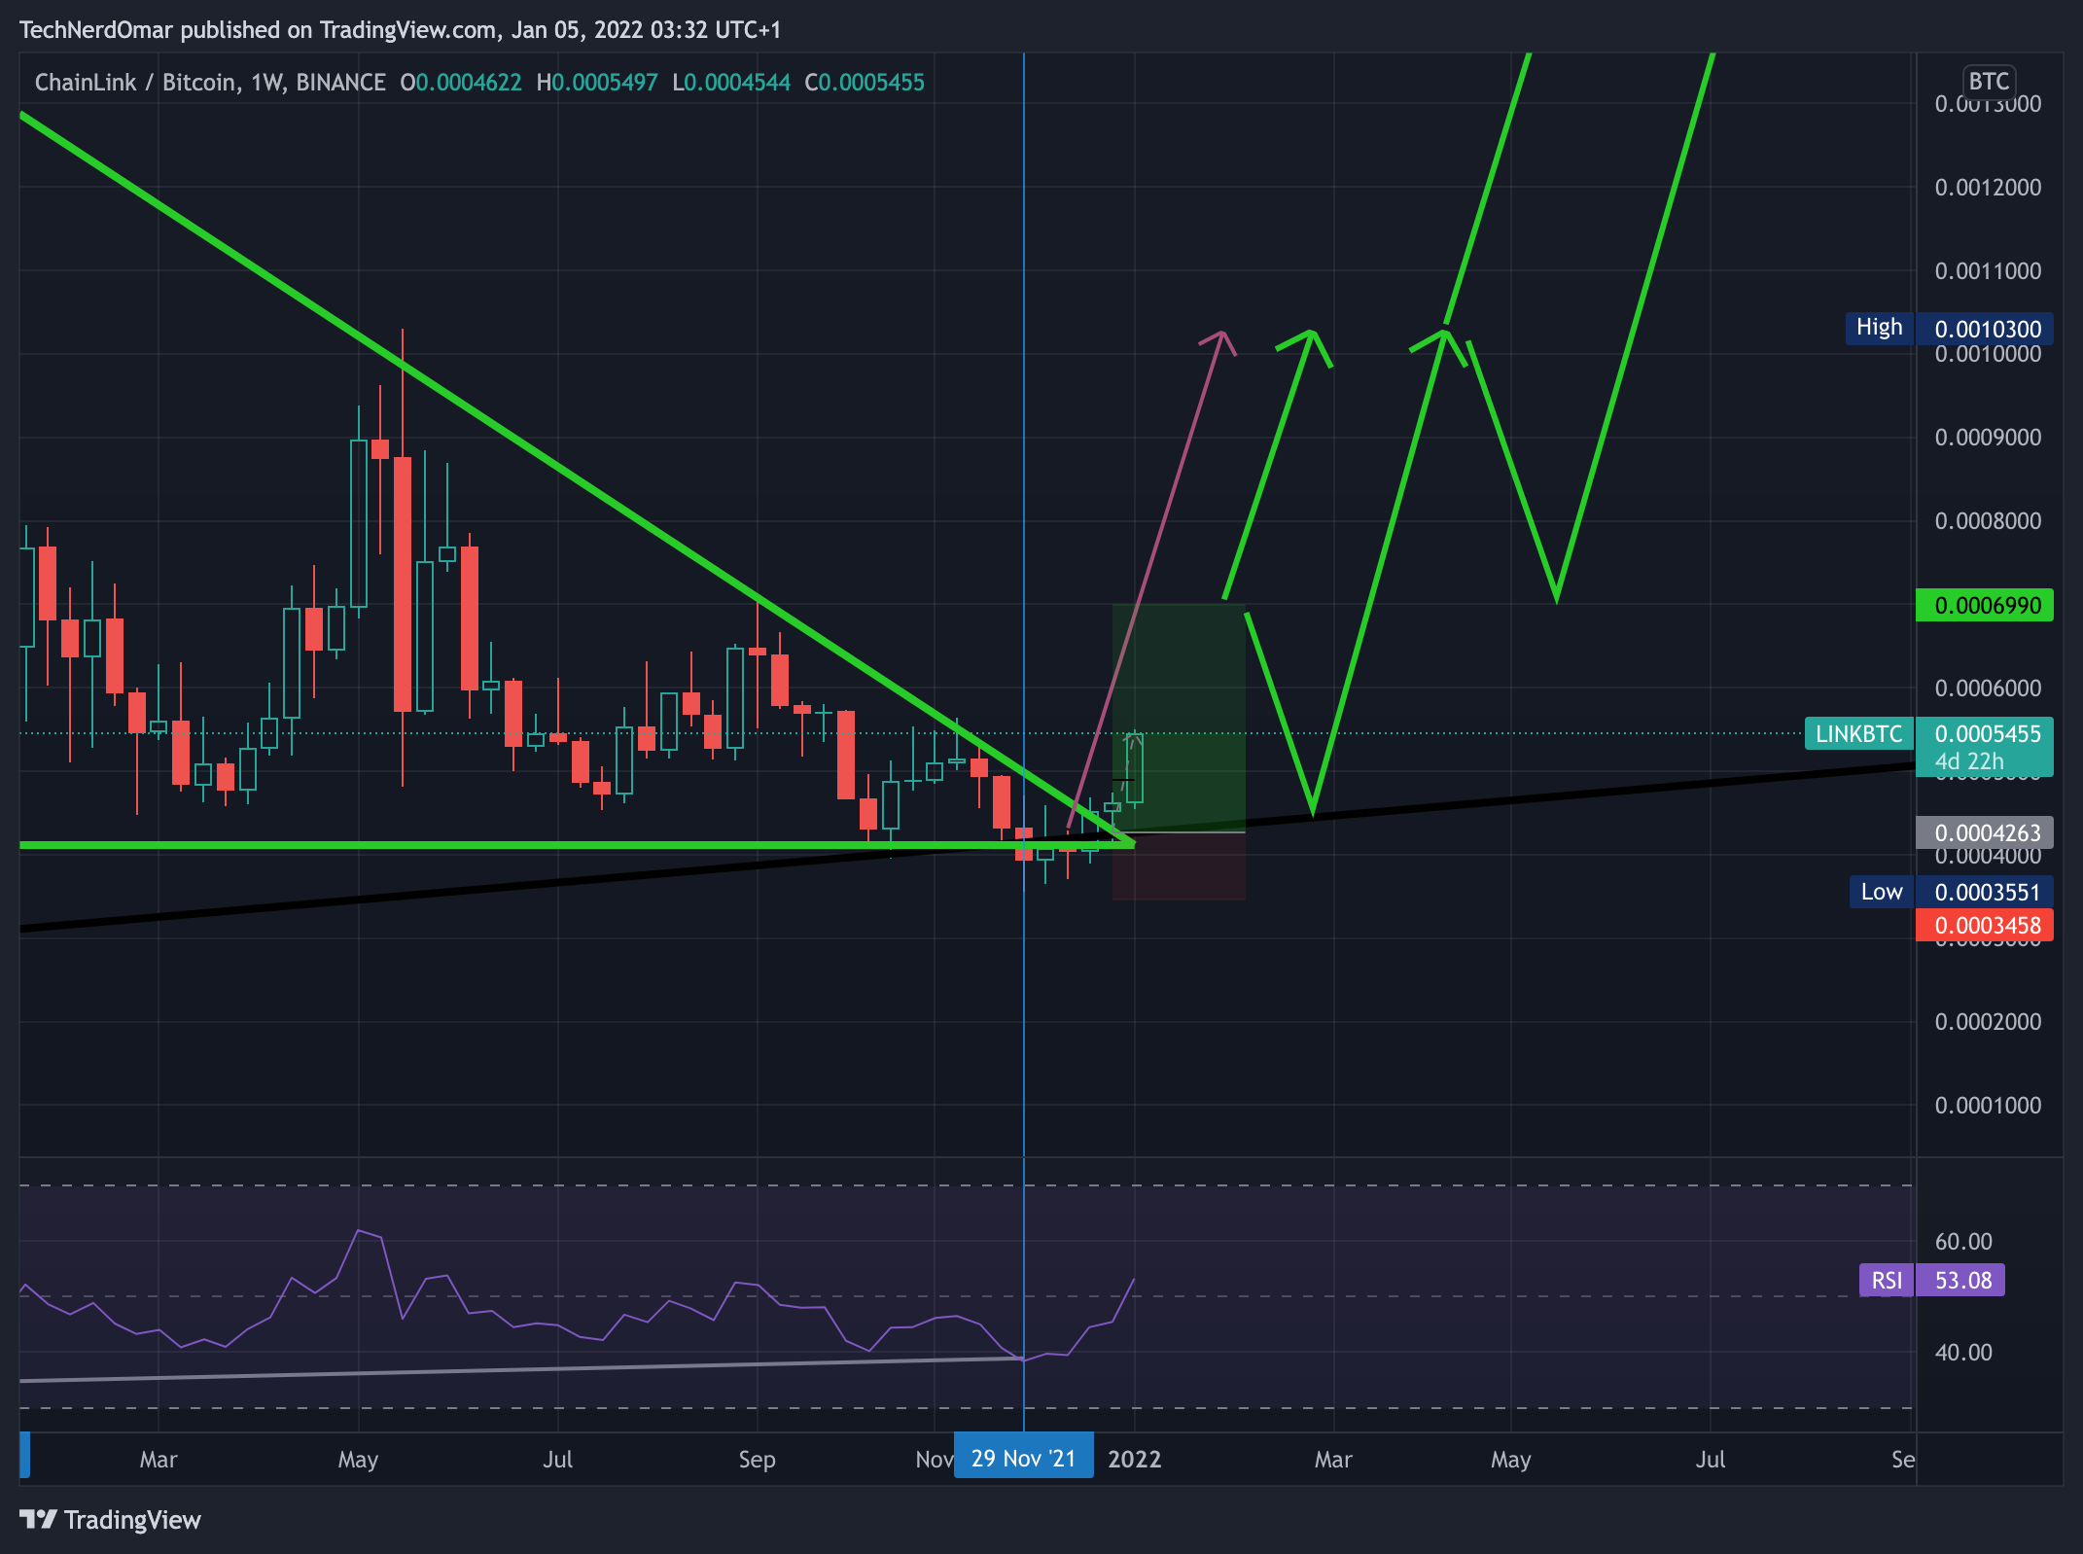Click the High 0.0010300 price label
The height and width of the screenshot is (1554, 2083).
pyautogui.click(x=1950, y=329)
